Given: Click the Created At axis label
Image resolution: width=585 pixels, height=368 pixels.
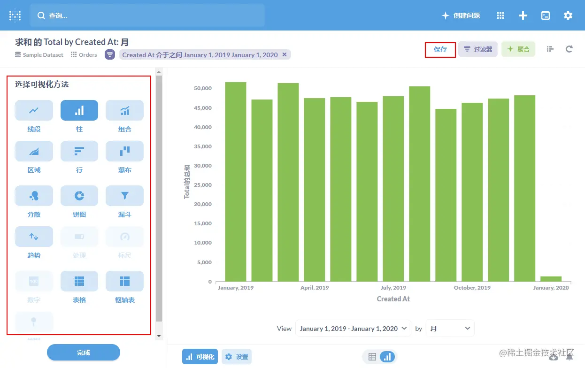Looking at the screenshot, I should (393, 299).
